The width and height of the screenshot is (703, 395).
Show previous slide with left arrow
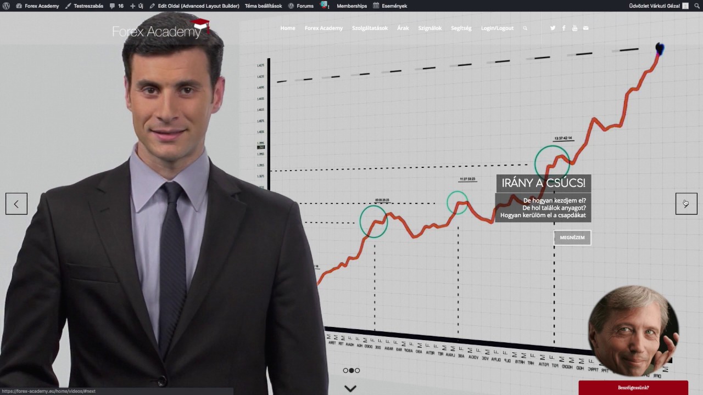coord(16,204)
